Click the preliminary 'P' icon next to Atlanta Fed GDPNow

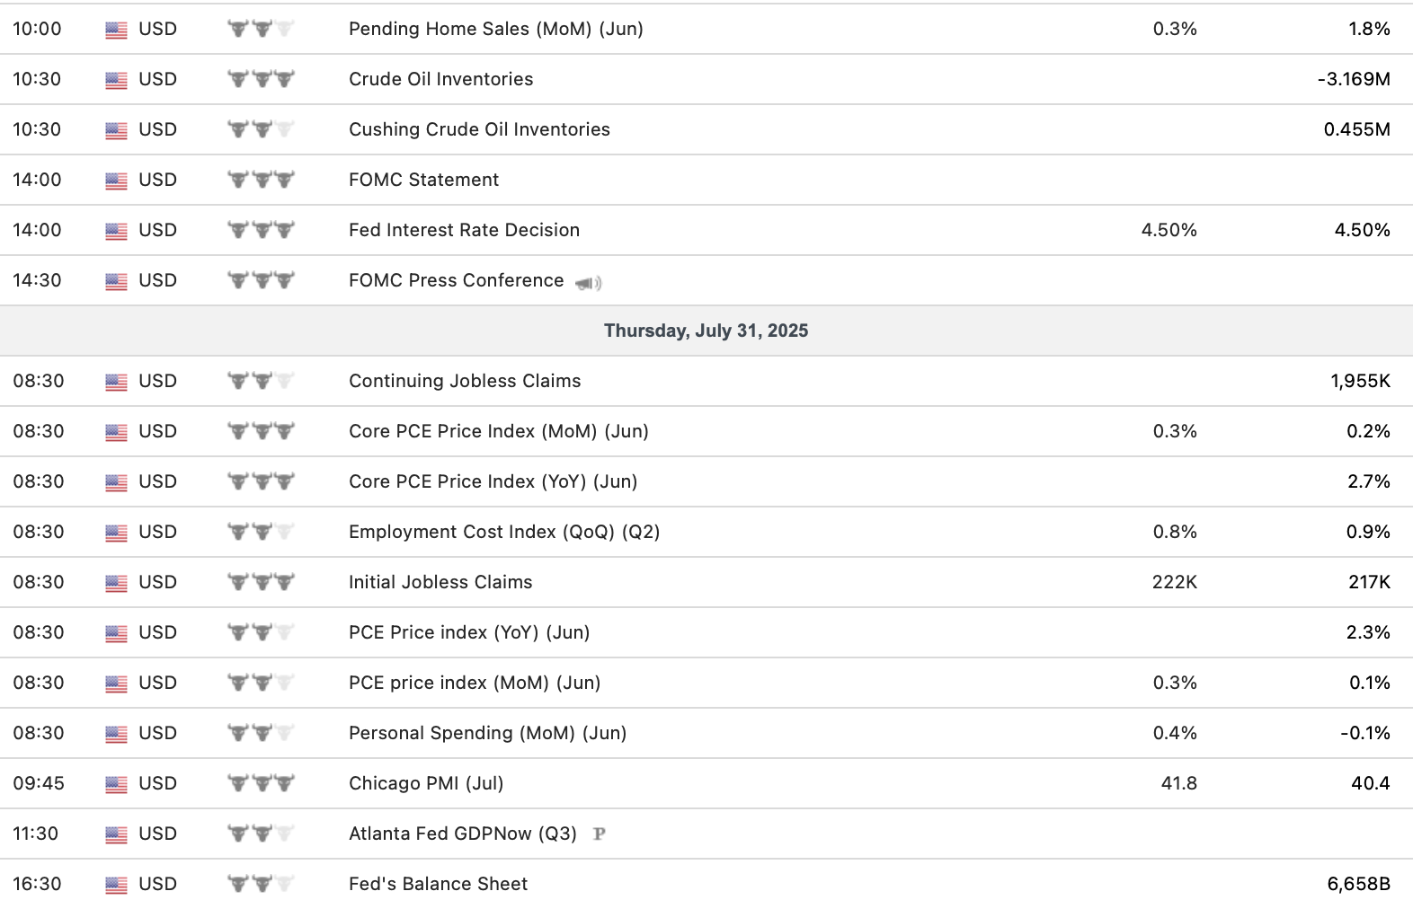pyautogui.click(x=600, y=834)
